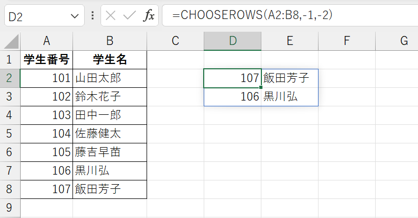418x218 pixels.
Task: Select row 9 header
Action: click(x=10, y=207)
